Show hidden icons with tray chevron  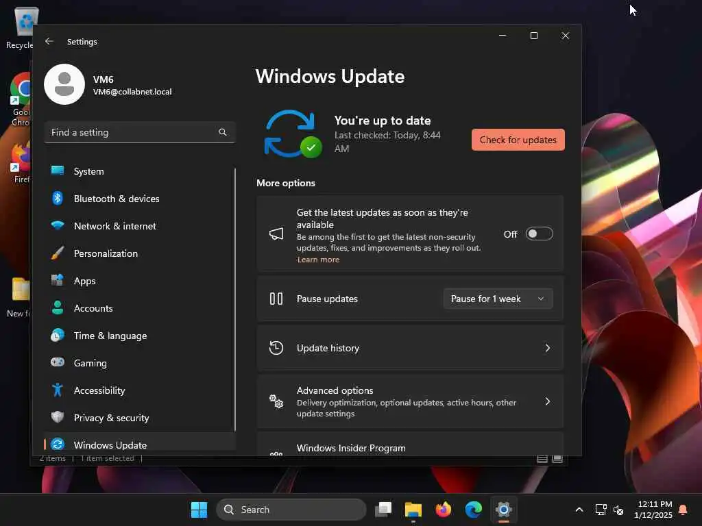pos(579,510)
